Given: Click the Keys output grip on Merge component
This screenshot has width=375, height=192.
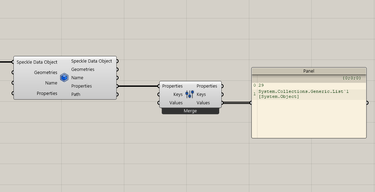Looking at the screenshot, I should pos(222,95).
